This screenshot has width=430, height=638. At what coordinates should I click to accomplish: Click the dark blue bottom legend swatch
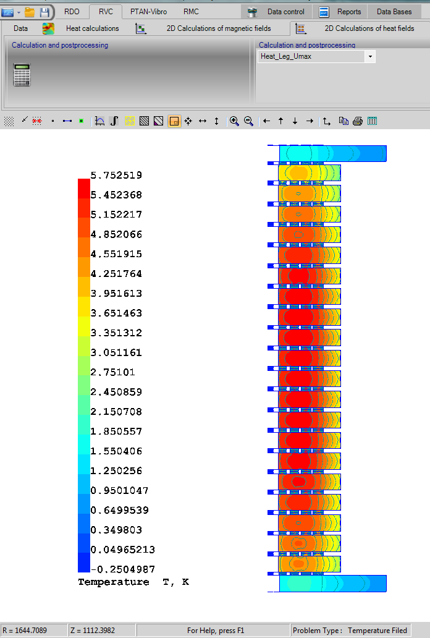(x=84, y=563)
